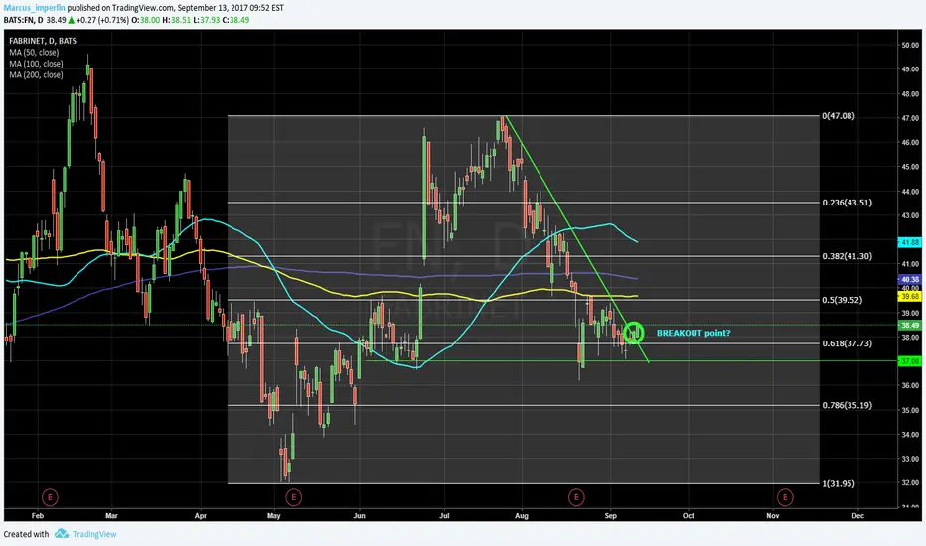This screenshot has height=546, width=926.
Task: Select the MA (100, close) indicator label
Action: (x=36, y=64)
